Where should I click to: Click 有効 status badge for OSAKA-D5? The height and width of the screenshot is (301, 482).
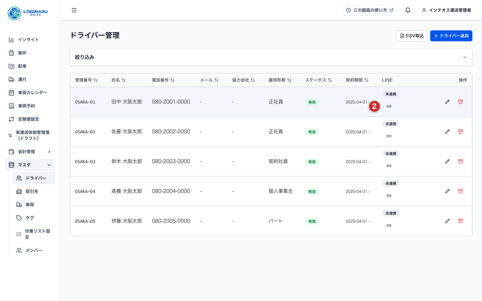312,221
